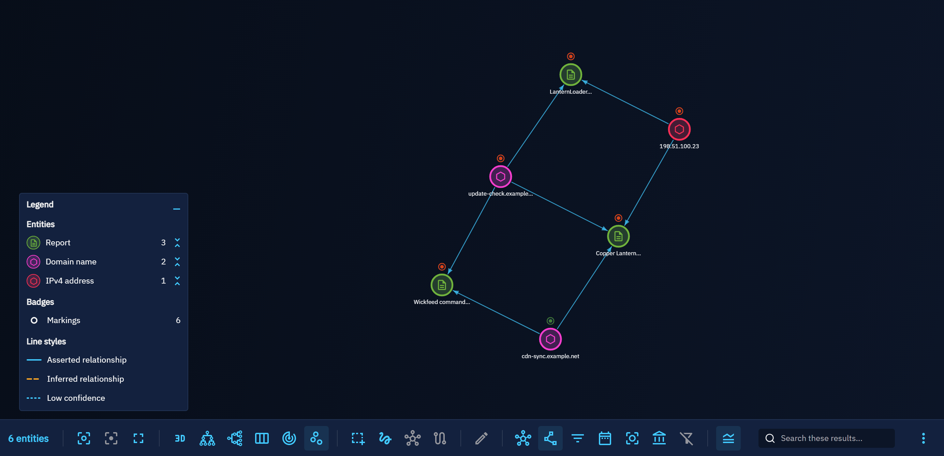This screenshot has width=944, height=456.
Task: Expand the Domain name row chevrons
Action: tap(177, 261)
